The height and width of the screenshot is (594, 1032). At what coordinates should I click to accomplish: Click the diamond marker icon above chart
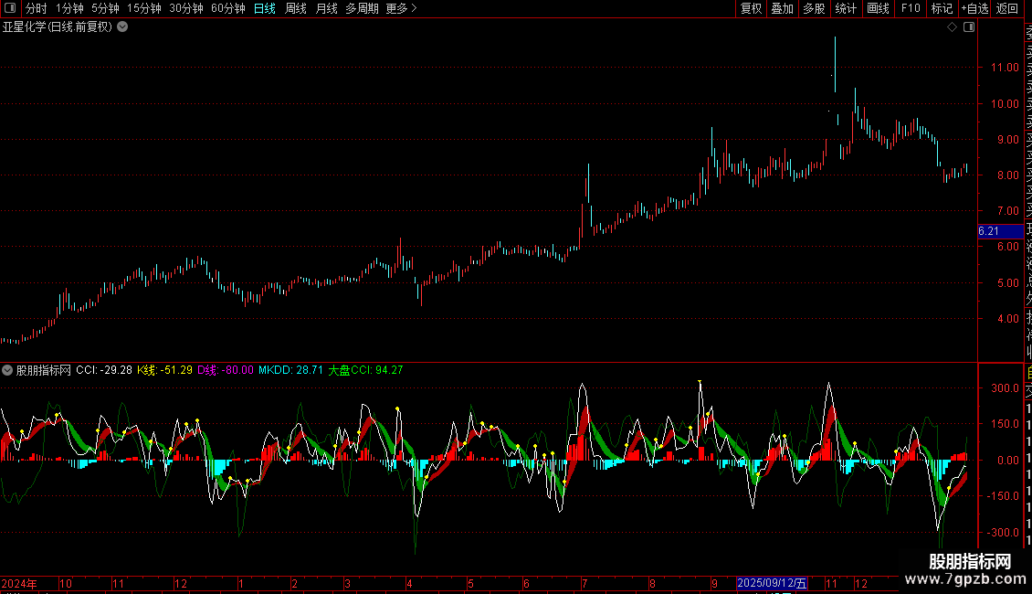pos(952,27)
